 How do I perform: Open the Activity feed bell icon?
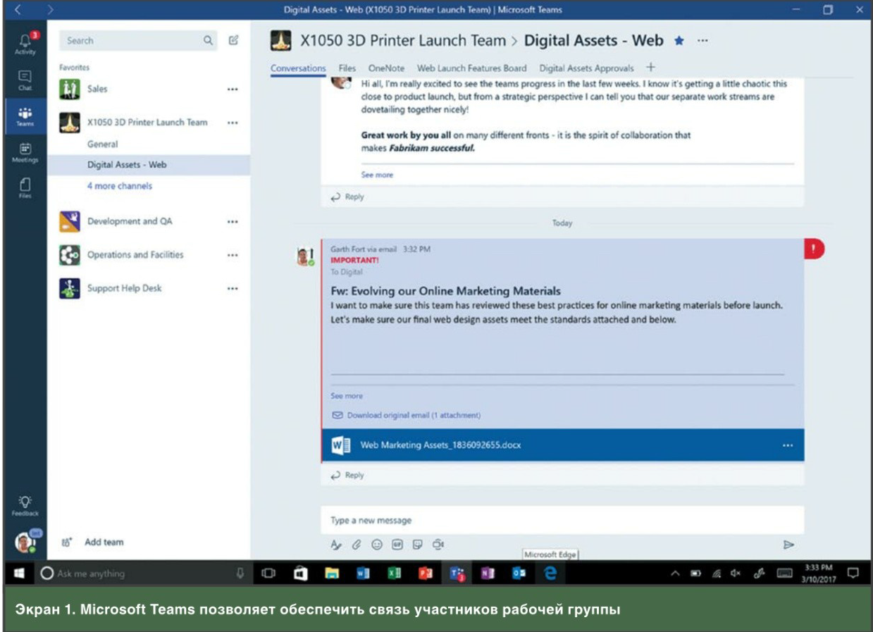[25, 42]
